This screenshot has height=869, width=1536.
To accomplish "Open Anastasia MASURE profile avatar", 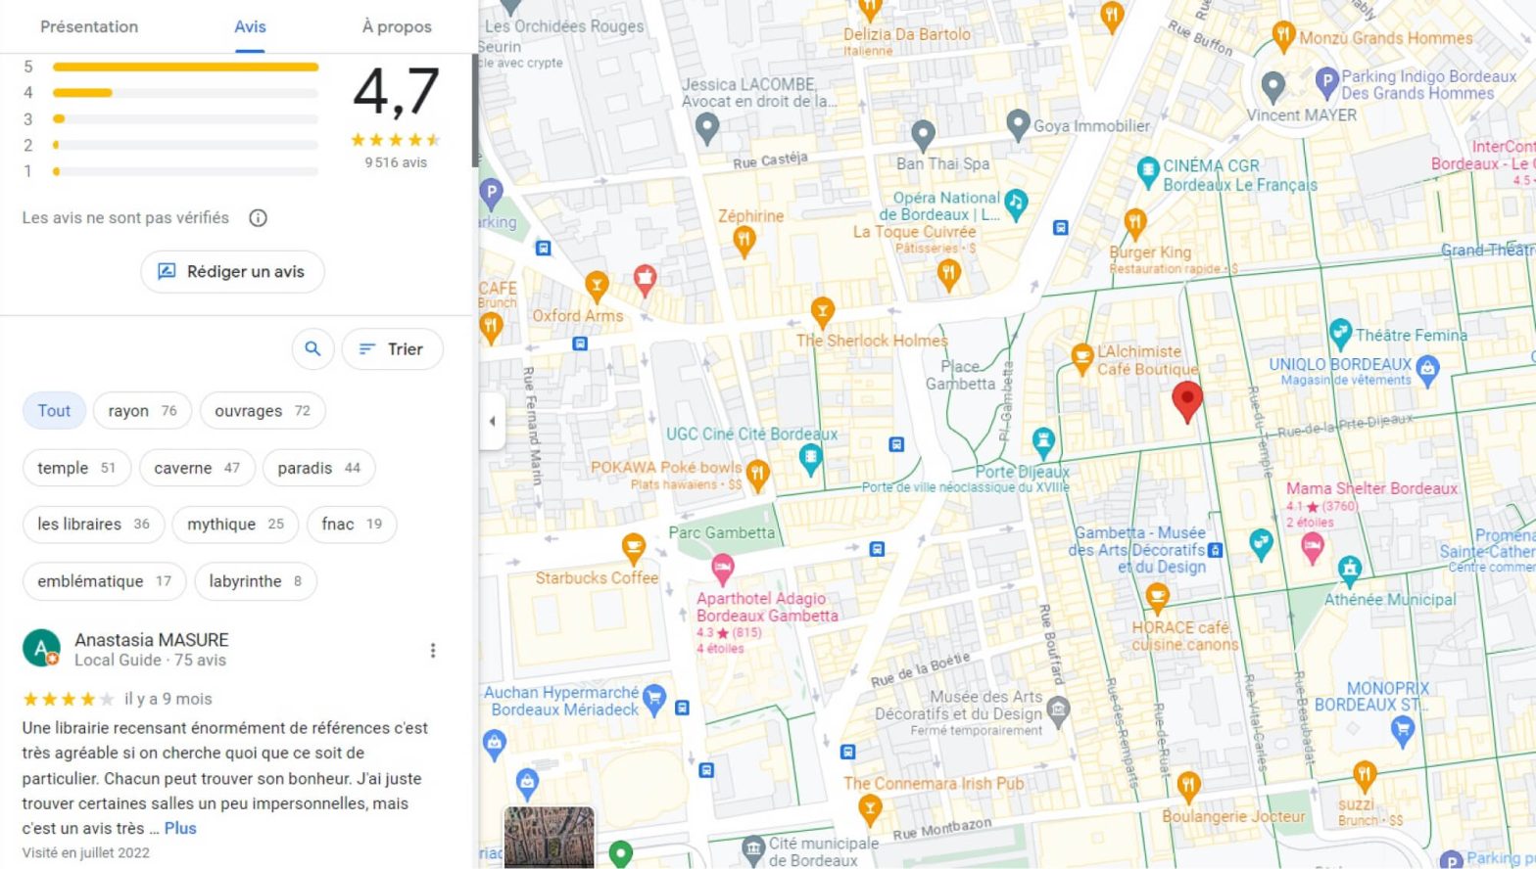I will point(41,648).
